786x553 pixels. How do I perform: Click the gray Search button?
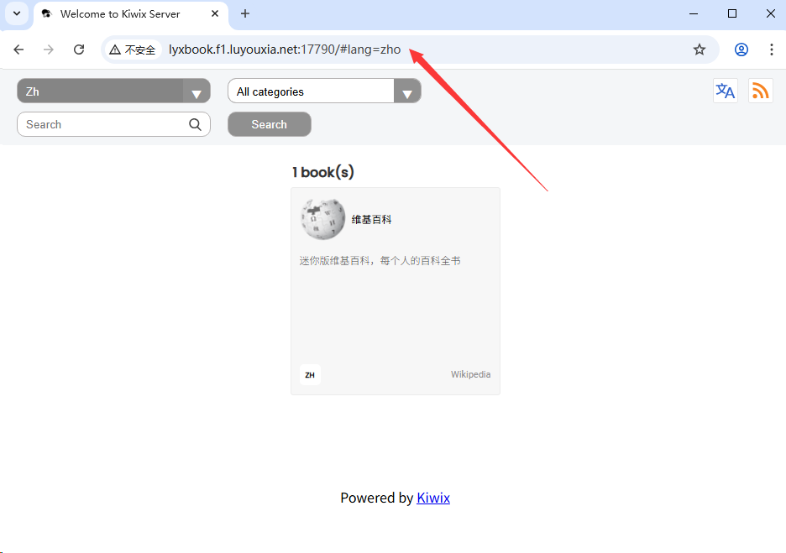[270, 124]
